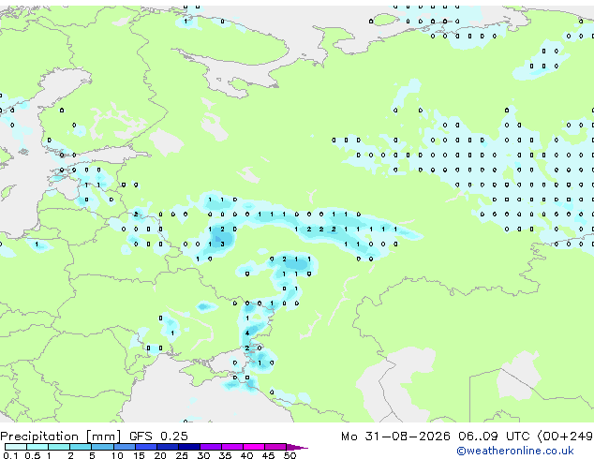Pick the legend swatch between 5 and 10
Viewport: 594px width, 459px height.
[x=102, y=447]
